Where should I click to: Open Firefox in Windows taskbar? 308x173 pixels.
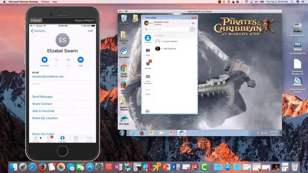coord(142,133)
